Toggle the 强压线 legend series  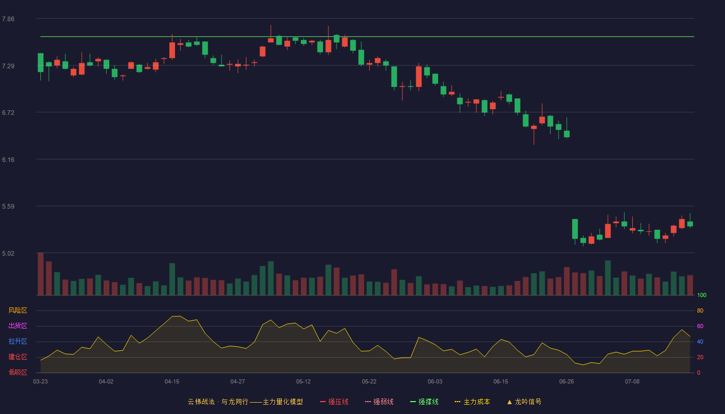(334, 402)
